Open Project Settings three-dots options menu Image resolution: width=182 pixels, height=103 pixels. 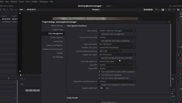pos(169,22)
